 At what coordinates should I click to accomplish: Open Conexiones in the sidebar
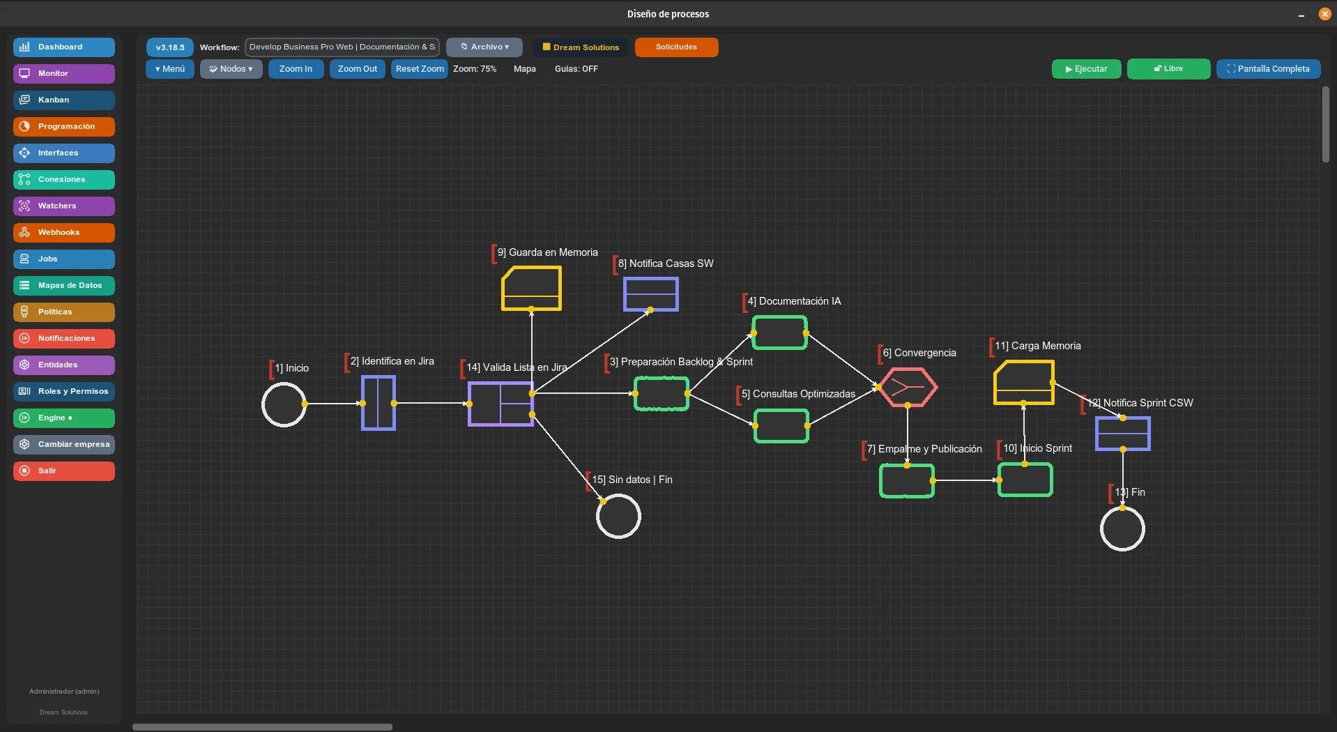tap(63, 179)
